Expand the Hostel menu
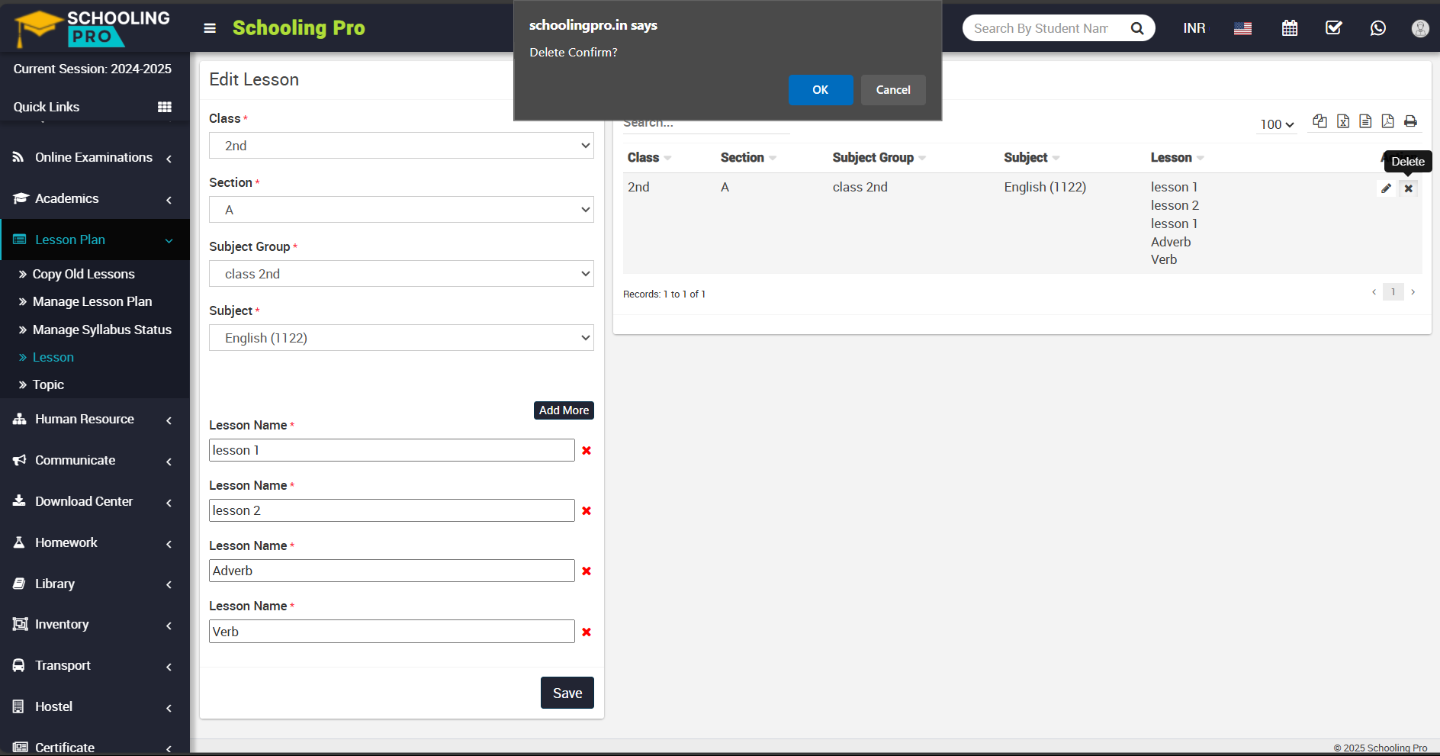 point(95,706)
